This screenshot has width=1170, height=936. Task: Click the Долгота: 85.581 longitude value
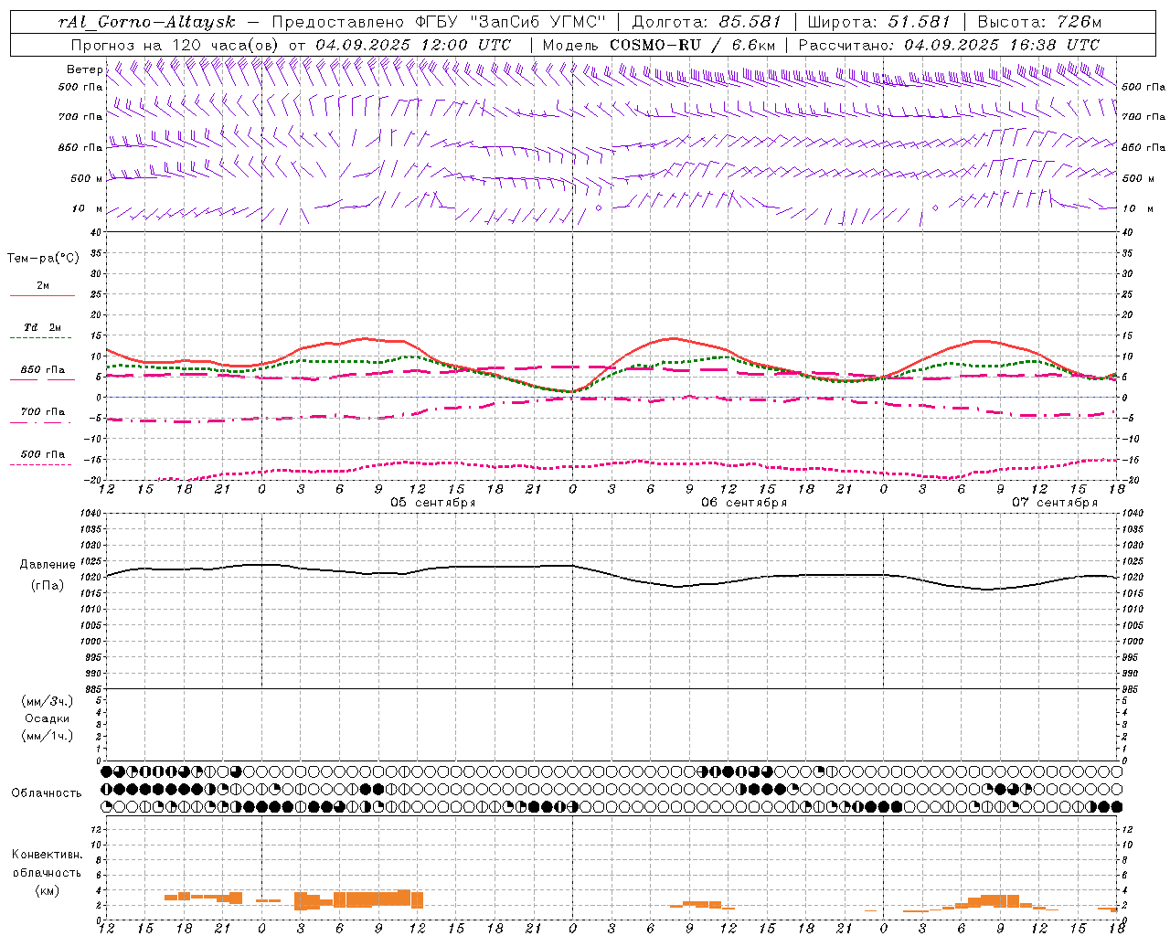708,22
